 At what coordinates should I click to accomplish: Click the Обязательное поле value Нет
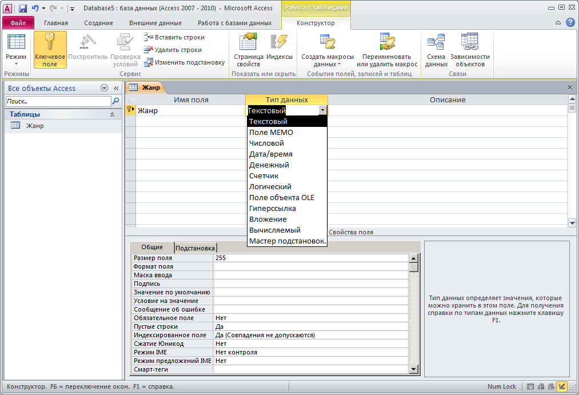311,318
